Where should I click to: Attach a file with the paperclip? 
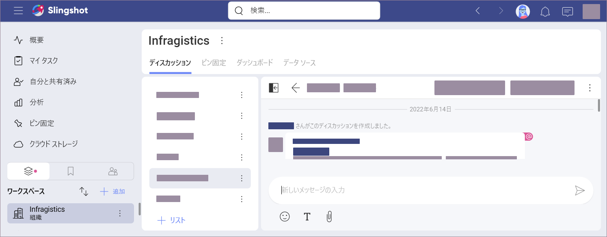(329, 217)
